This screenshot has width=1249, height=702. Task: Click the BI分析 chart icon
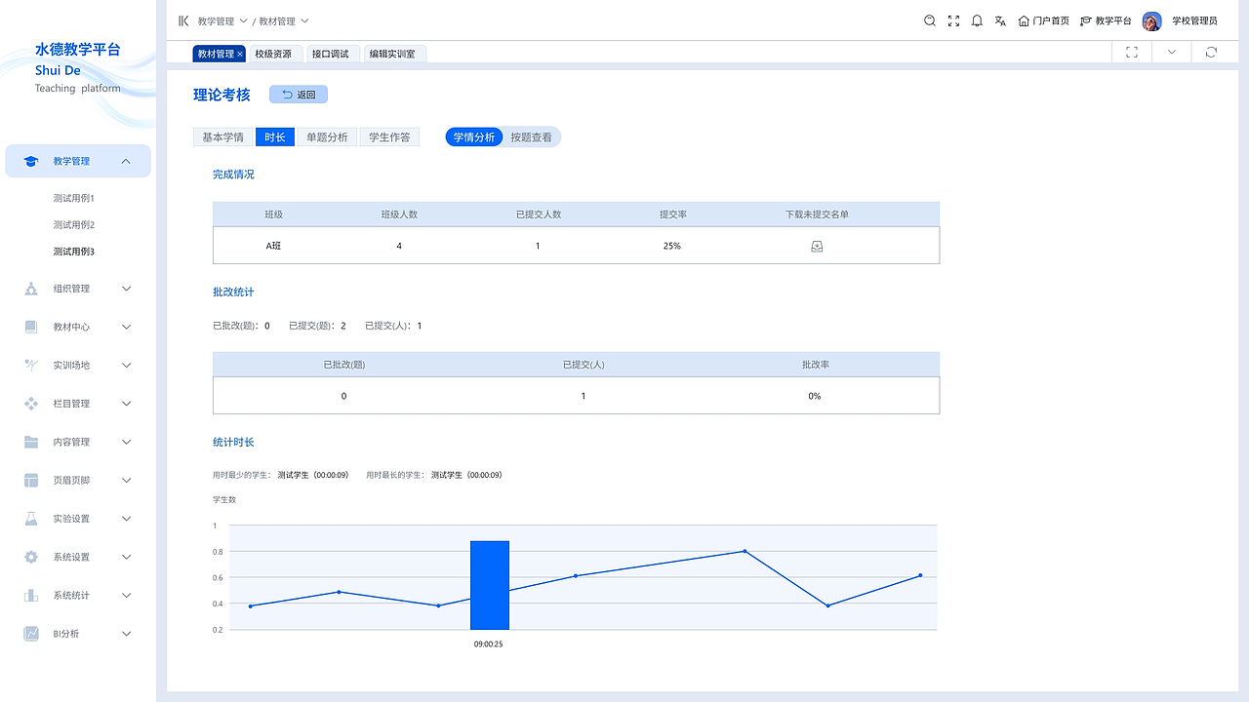(31, 634)
